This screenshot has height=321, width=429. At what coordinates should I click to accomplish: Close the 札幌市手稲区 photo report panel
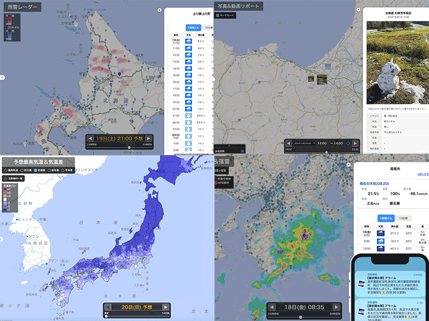coord(358,10)
